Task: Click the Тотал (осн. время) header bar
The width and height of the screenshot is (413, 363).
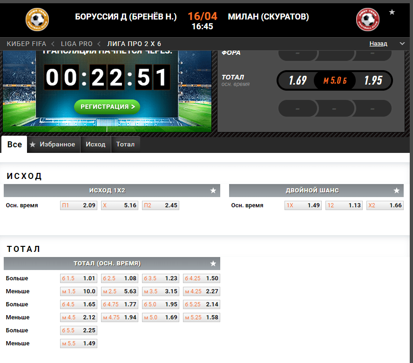Action: (x=112, y=264)
